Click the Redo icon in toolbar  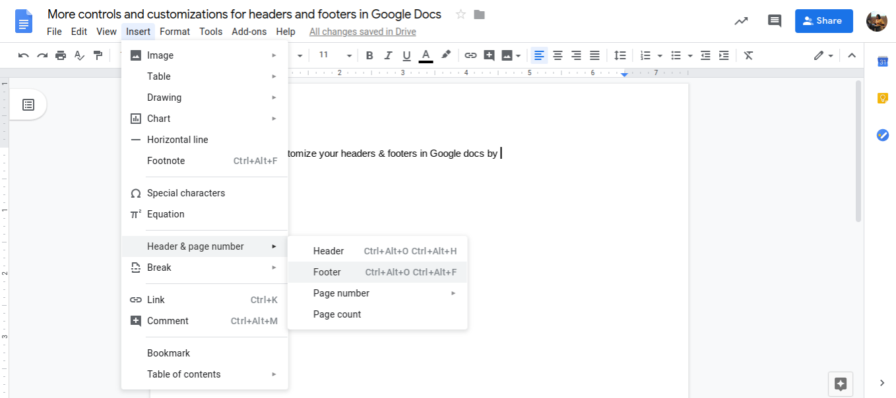tap(42, 55)
